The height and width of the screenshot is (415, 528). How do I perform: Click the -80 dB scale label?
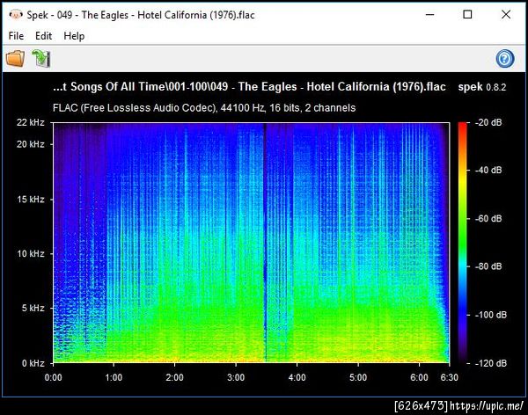pyautogui.click(x=488, y=266)
